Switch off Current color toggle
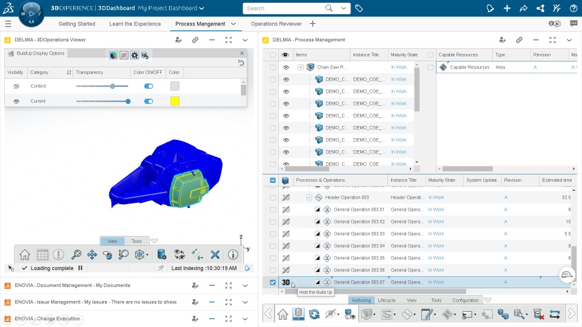Image resolution: width=582 pixels, height=327 pixels. coord(149,101)
